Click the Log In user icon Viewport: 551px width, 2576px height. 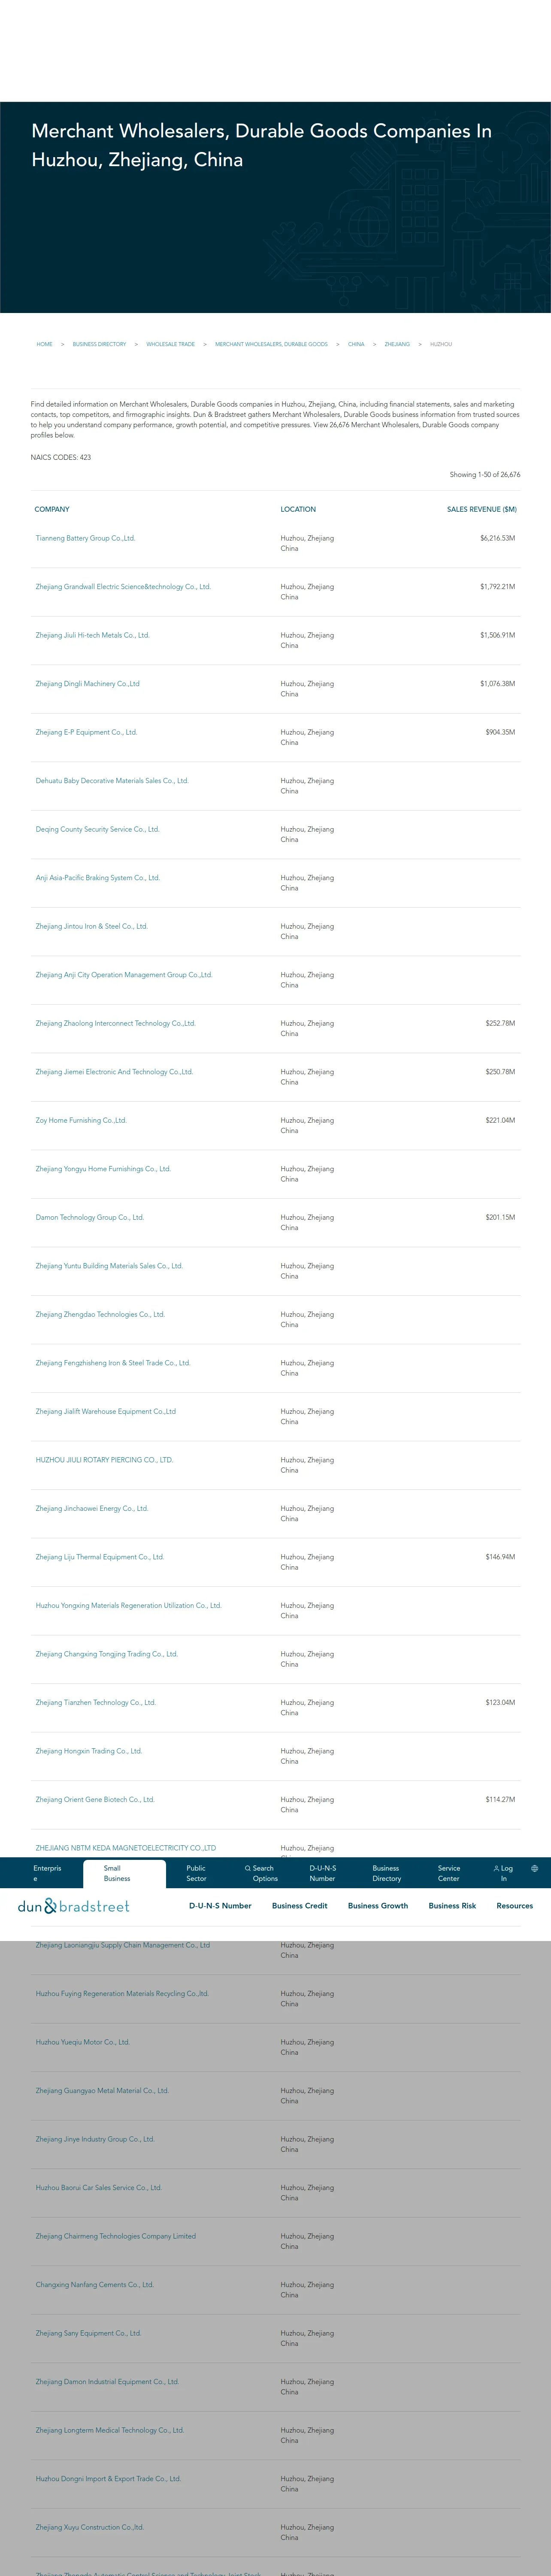click(x=496, y=1868)
